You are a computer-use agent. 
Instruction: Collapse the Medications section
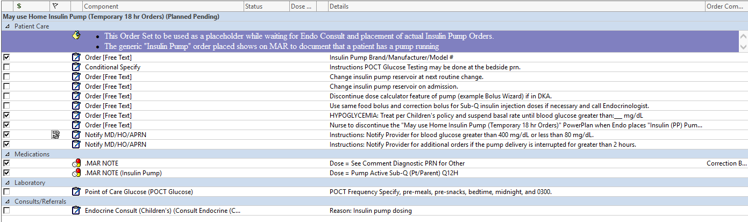[8, 154]
